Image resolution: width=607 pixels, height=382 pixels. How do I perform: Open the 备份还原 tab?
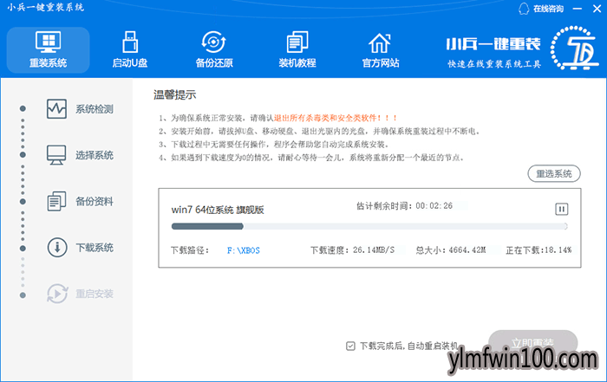pos(212,49)
